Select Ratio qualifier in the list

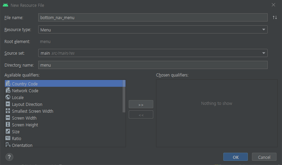(x=64, y=138)
